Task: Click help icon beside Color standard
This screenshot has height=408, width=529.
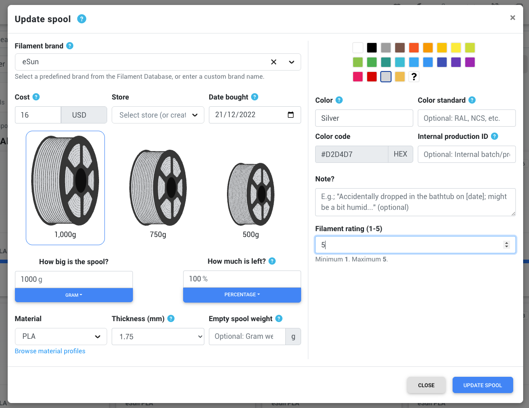Action: (x=472, y=100)
